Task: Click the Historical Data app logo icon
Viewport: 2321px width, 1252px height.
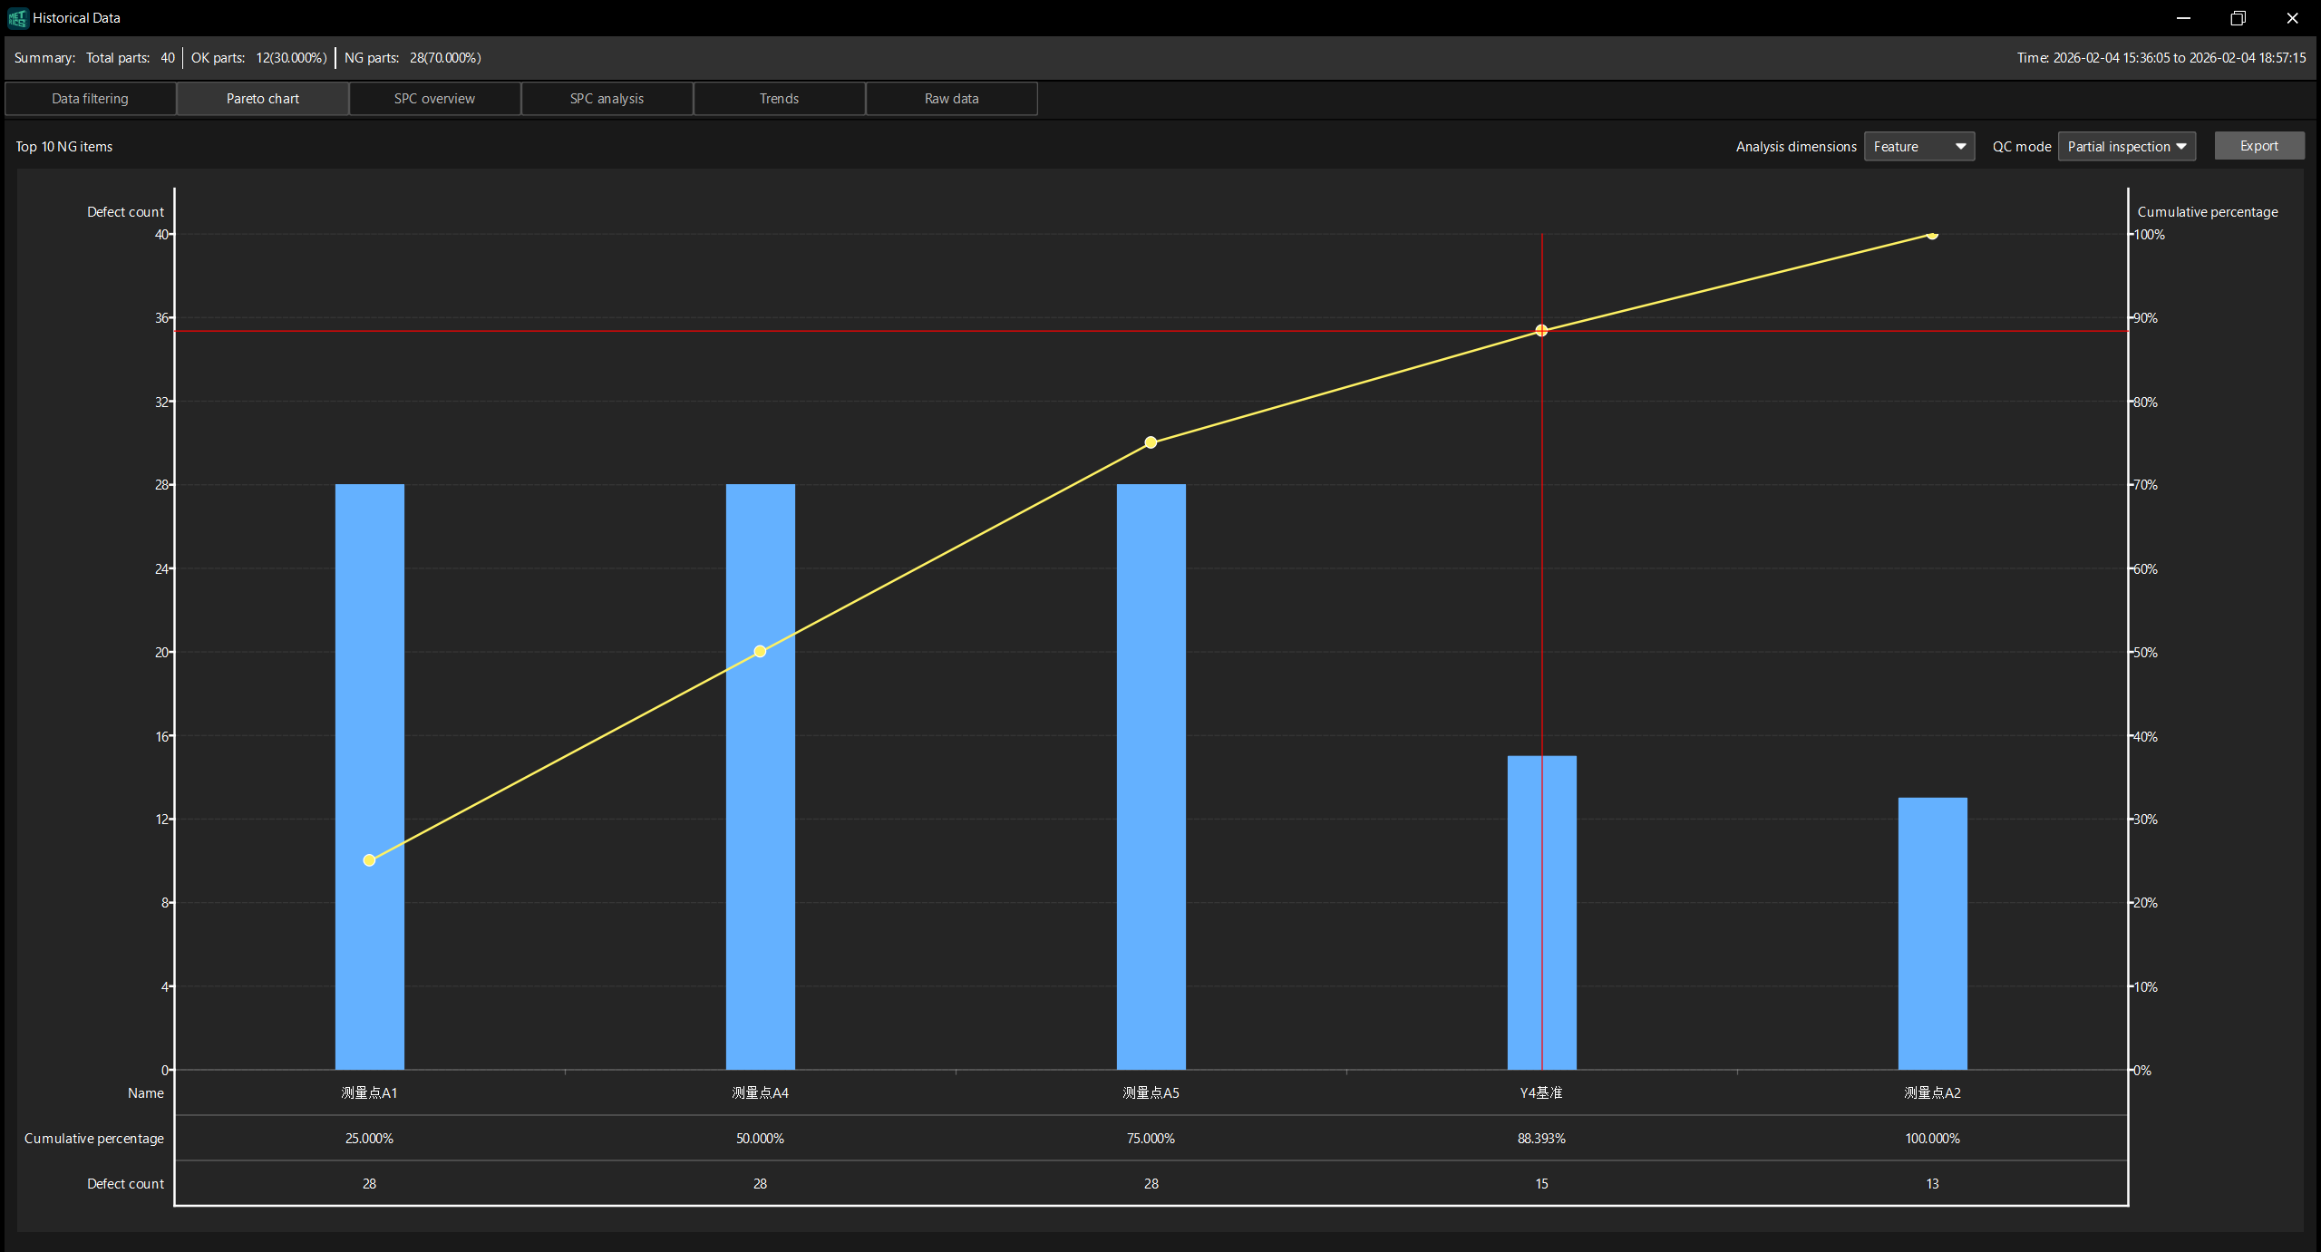Action: point(16,17)
